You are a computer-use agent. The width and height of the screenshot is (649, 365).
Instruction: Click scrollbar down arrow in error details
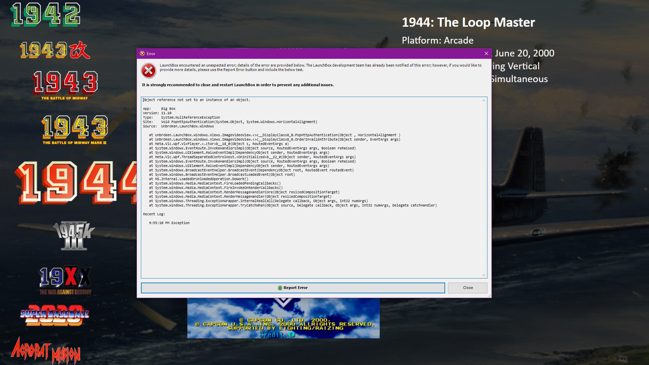click(484, 275)
